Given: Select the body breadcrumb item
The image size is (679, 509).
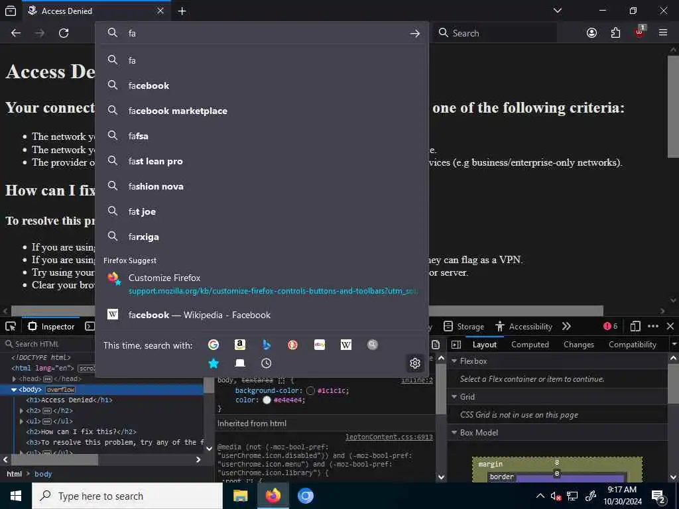Looking at the screenshot, I should pyautogui.click(x=43, y=474).
